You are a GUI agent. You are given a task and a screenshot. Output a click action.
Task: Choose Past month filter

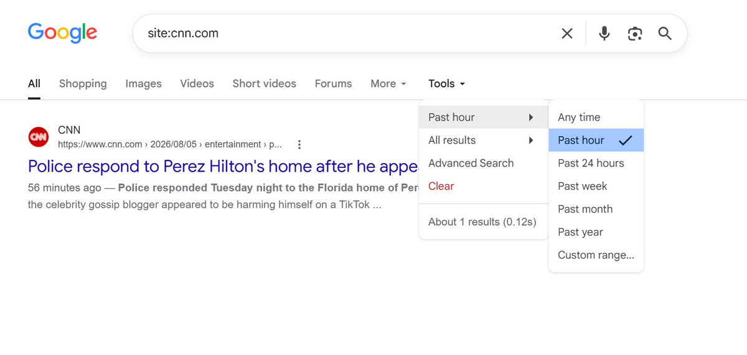(x=596, y=210)
